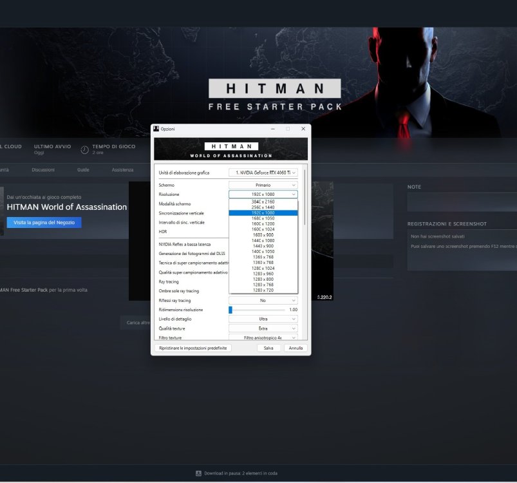The width and height of the screenshot is (517, 483).
Task: Open the Livello di dettaglio dropdown
Action: coord(263,319)
